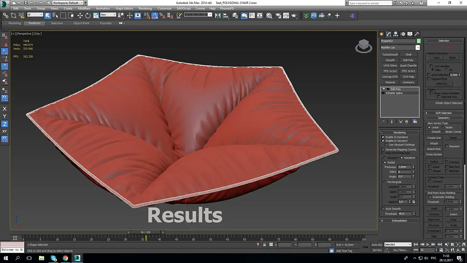
Task: Enable the Auto Smooth checkbox
Action: pos(383,209)
